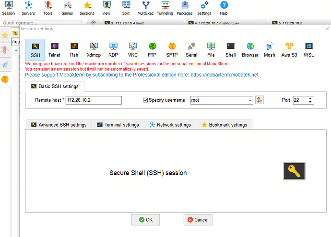Select the Serial session type
Image resolution: width=331 pixels, height=237 pixels.
(x=191, y=49)
